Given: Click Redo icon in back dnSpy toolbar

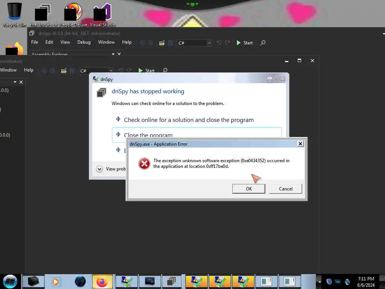Looking at the screenshot, I should click(227, 43).
